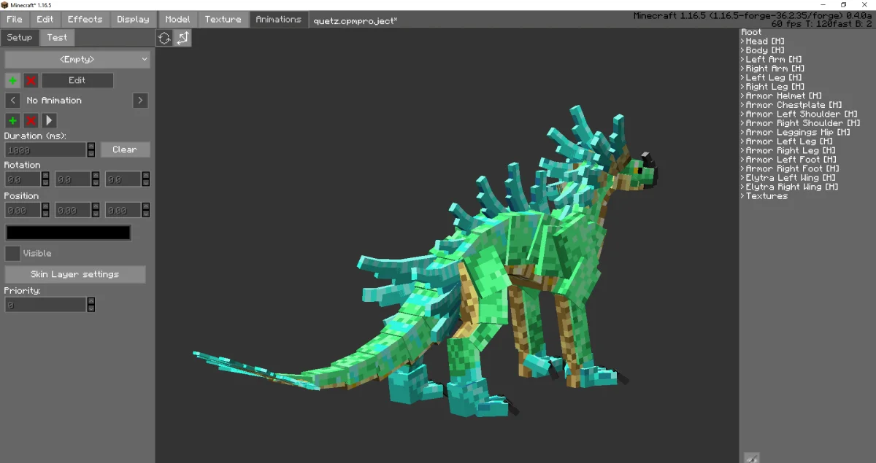This screenshot has width=876, height=463.
Task: Expand the Body [H] tree node
Action: [742, 50]
